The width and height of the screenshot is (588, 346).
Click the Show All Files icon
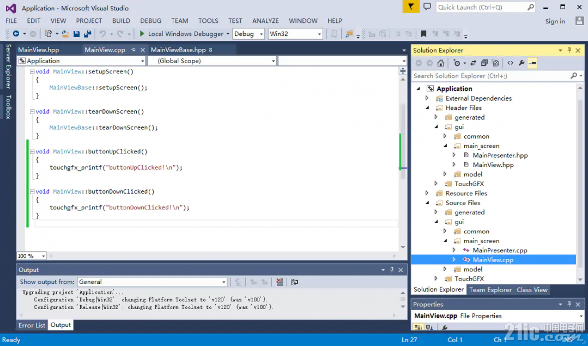point(496,63)
